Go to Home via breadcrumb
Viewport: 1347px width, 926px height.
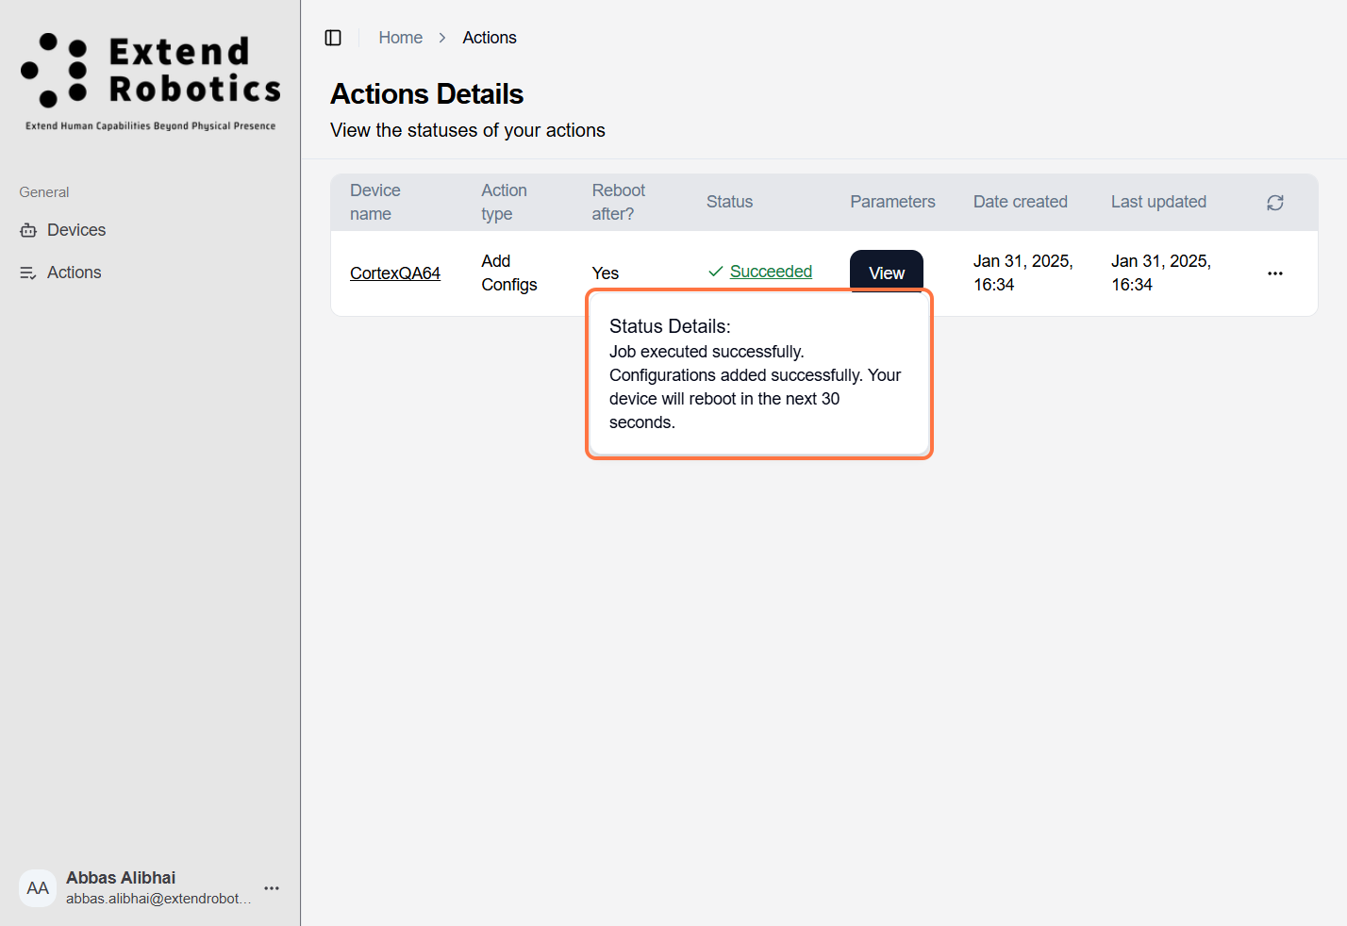pos(400,38)
